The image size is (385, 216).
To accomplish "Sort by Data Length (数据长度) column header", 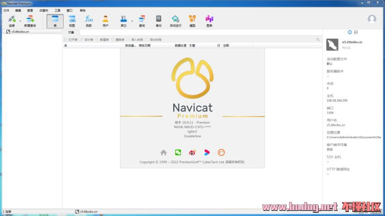I will 180,45.
